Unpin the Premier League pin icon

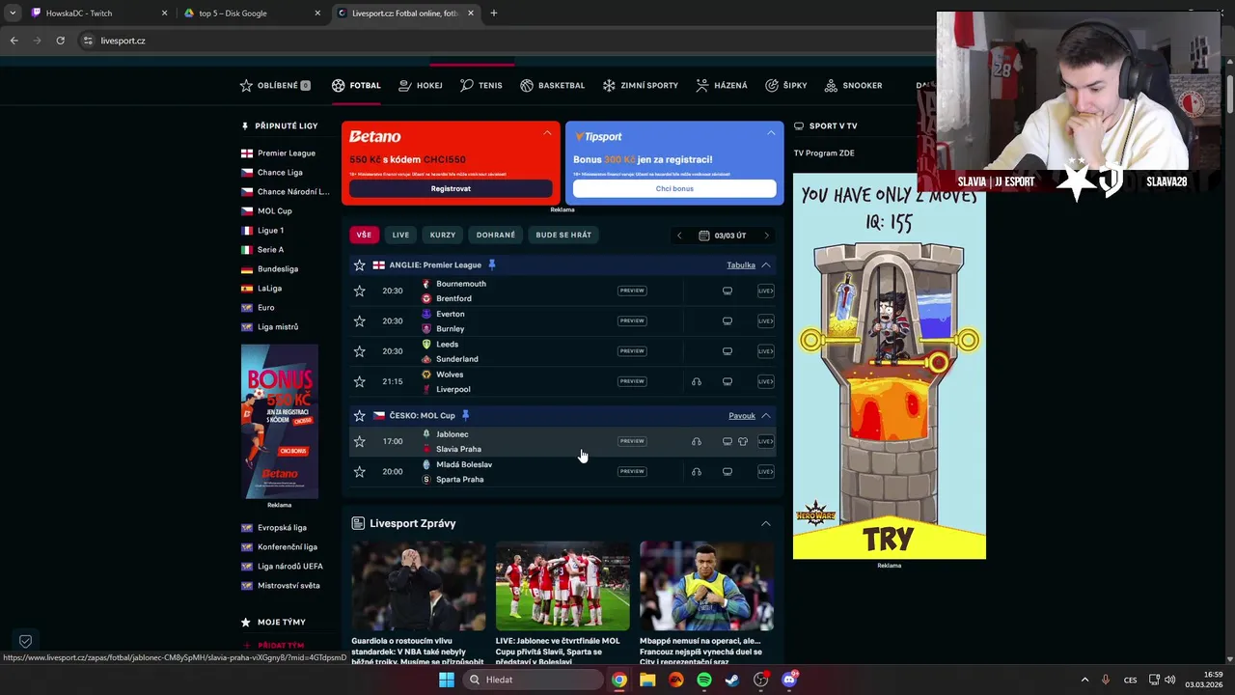492,264
